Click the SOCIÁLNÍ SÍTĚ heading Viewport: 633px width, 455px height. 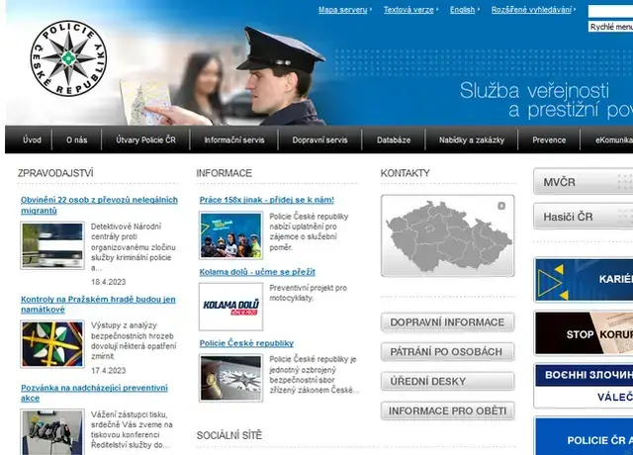point(228,435)
